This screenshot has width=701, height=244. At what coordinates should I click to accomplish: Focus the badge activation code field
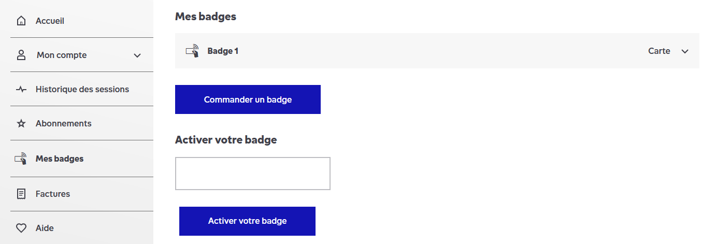click(x=253, y=174)
